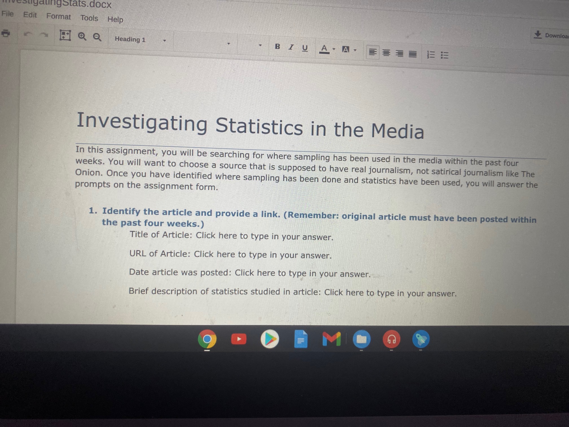Toggle bold formatting in the toolbar
Screen dimensions: 569x427
[277, 47]
